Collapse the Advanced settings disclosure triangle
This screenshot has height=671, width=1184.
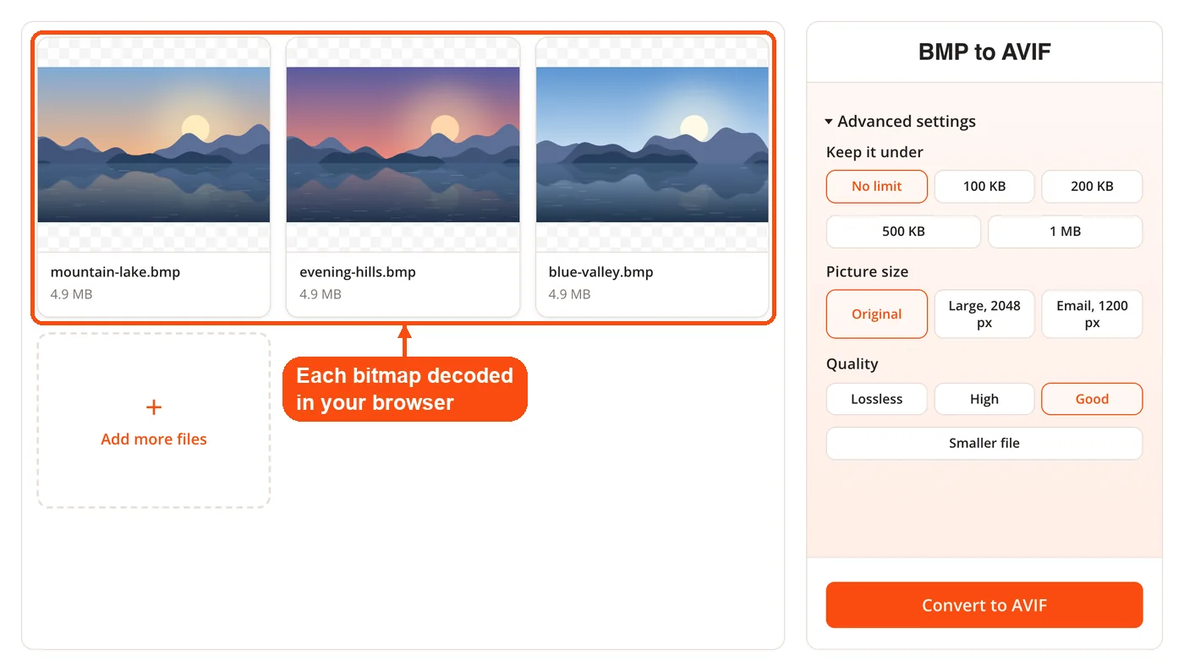coord(829,122)
